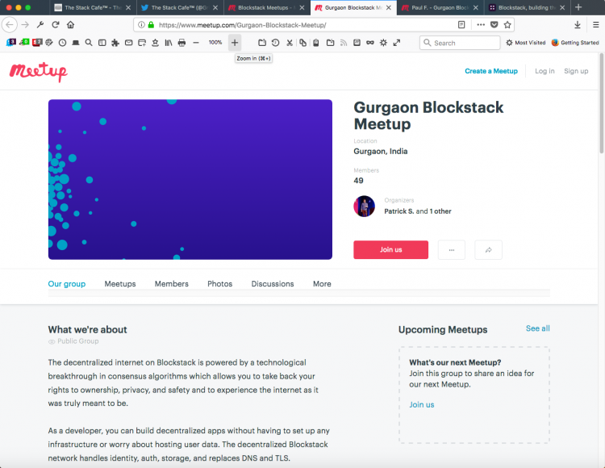Click the red Join us button

(391, 249)
